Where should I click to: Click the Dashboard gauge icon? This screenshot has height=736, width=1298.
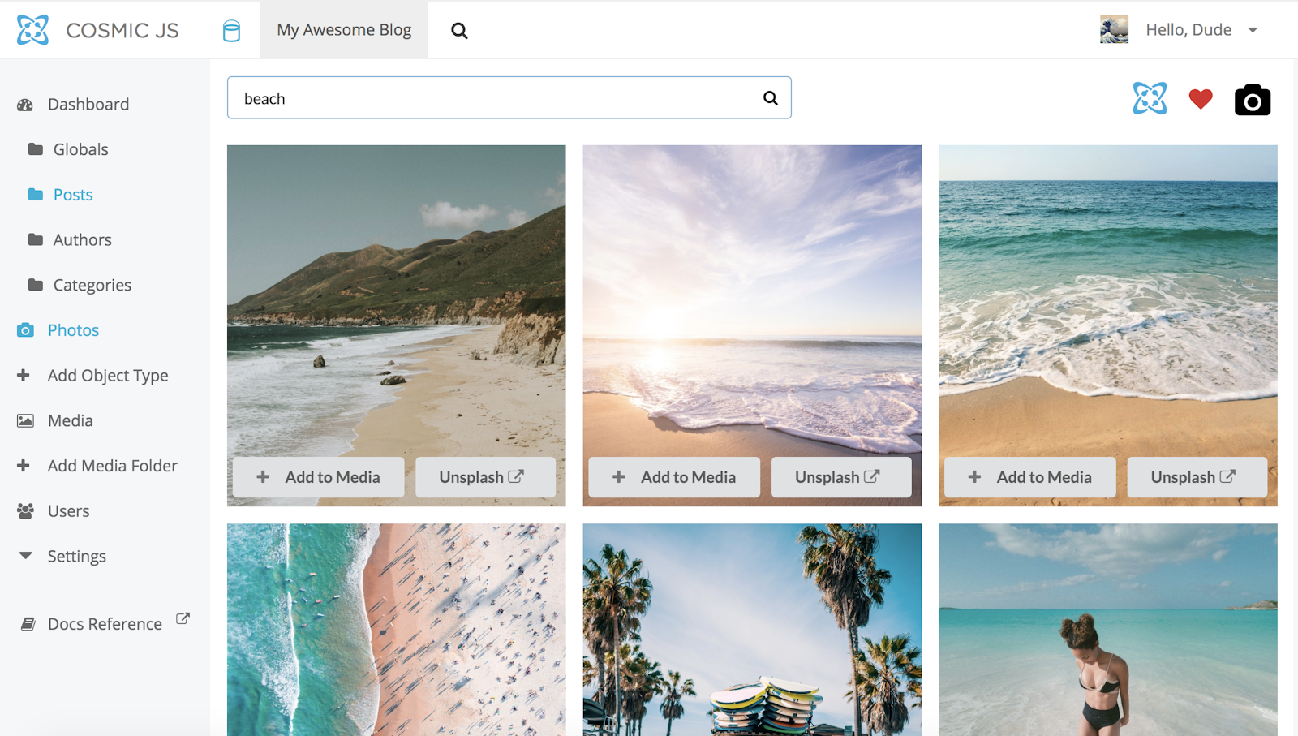coord(25,105)
